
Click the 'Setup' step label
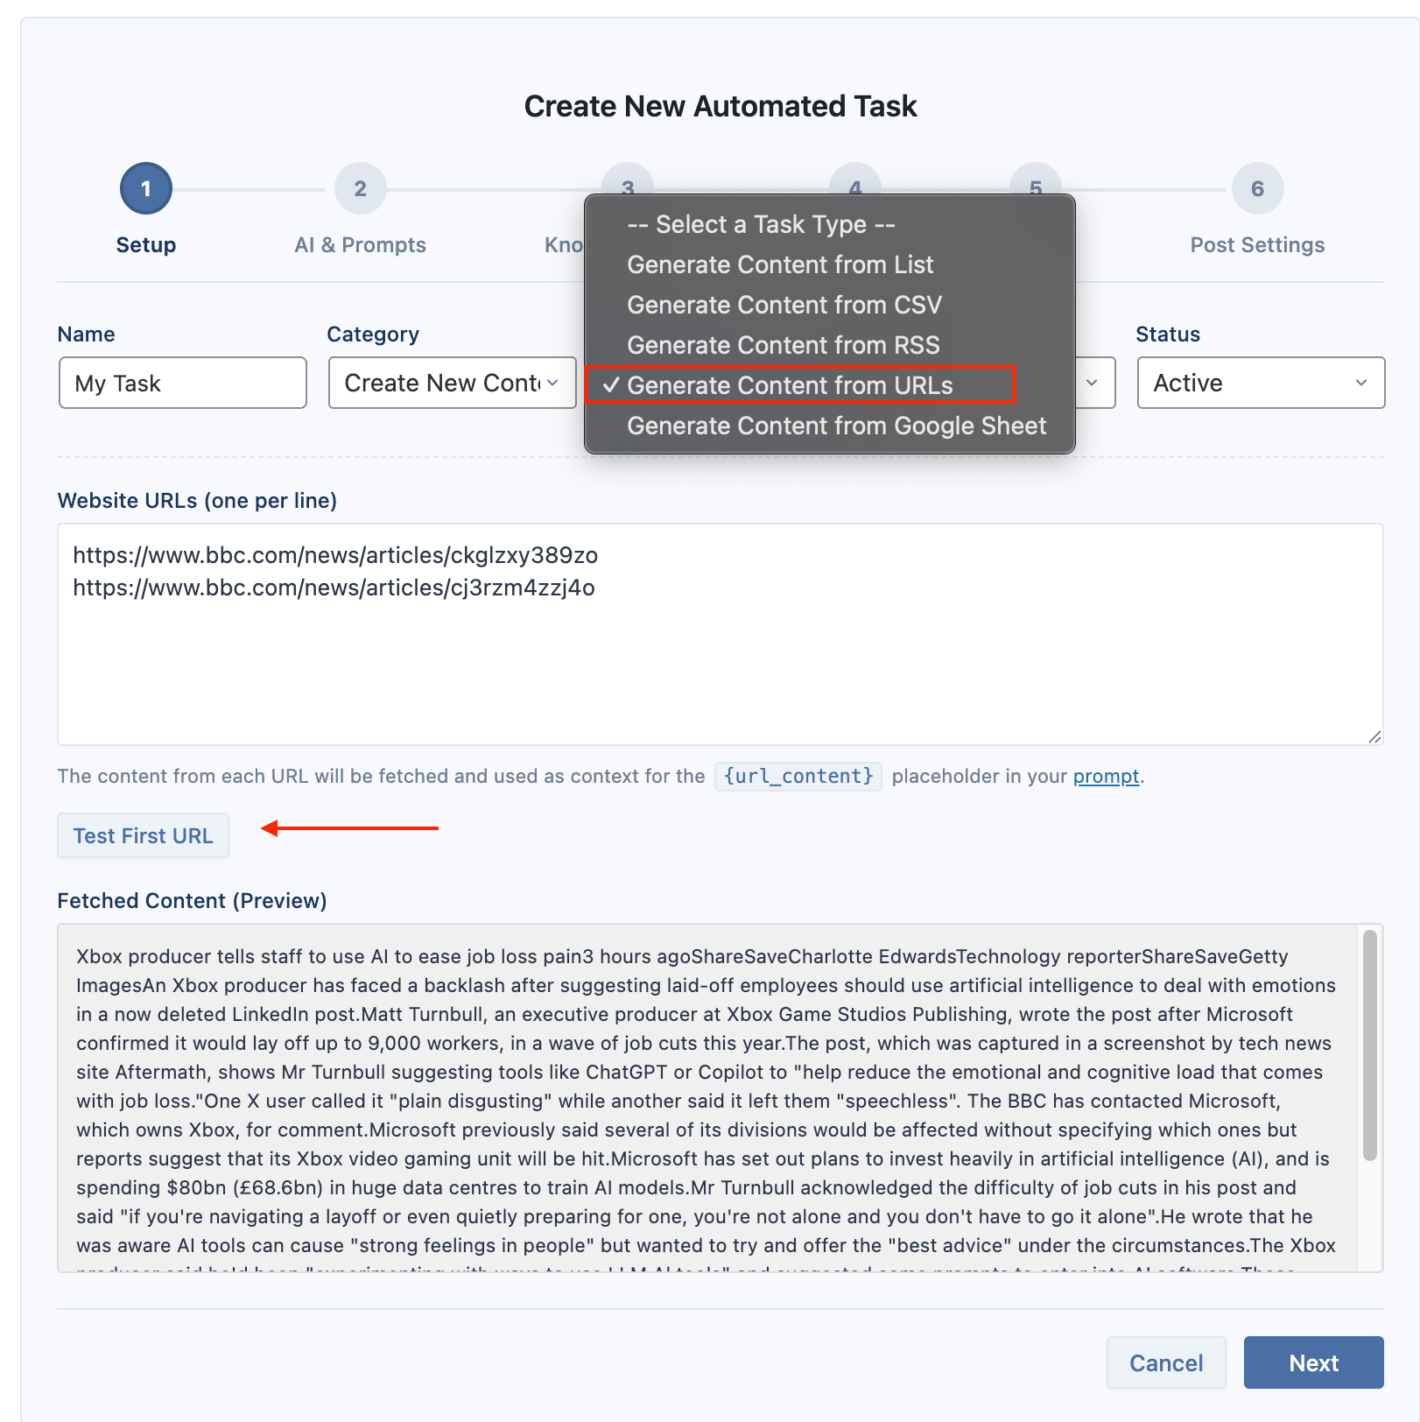(146, 245)
